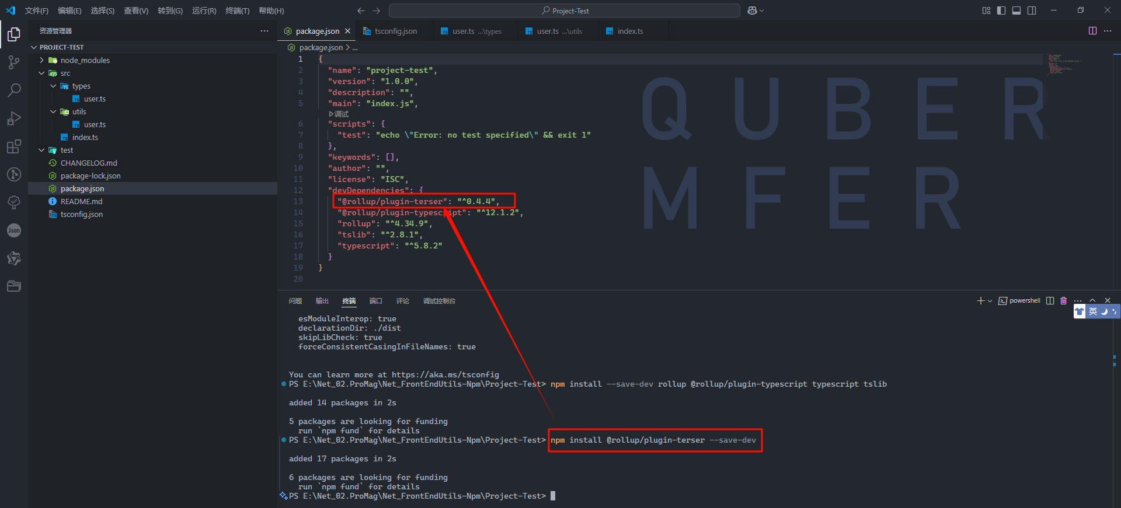
Task: Create a new terminal with the plus icon
Action: click(980, 301)
